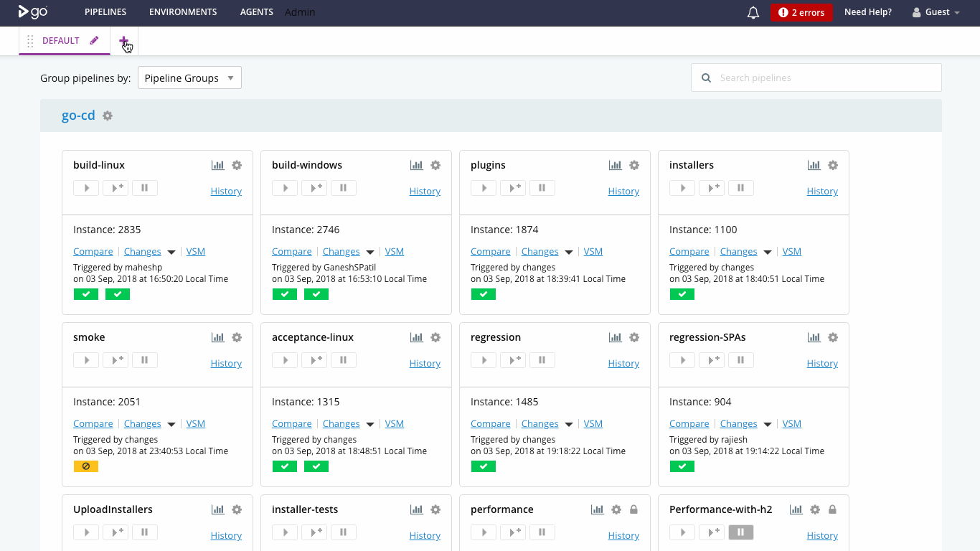The image size is (980, 551).
Task: Open settings gear for installers
Action: point(833,165)
